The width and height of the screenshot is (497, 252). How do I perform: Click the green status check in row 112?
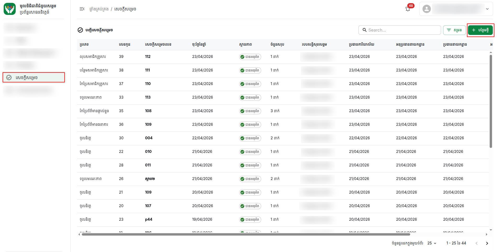click(x=242, y=57)
